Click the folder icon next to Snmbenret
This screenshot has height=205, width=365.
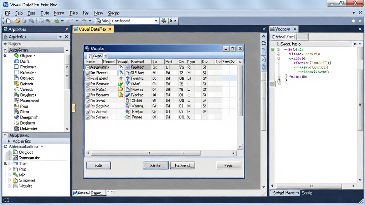click(x=15, y=180)
